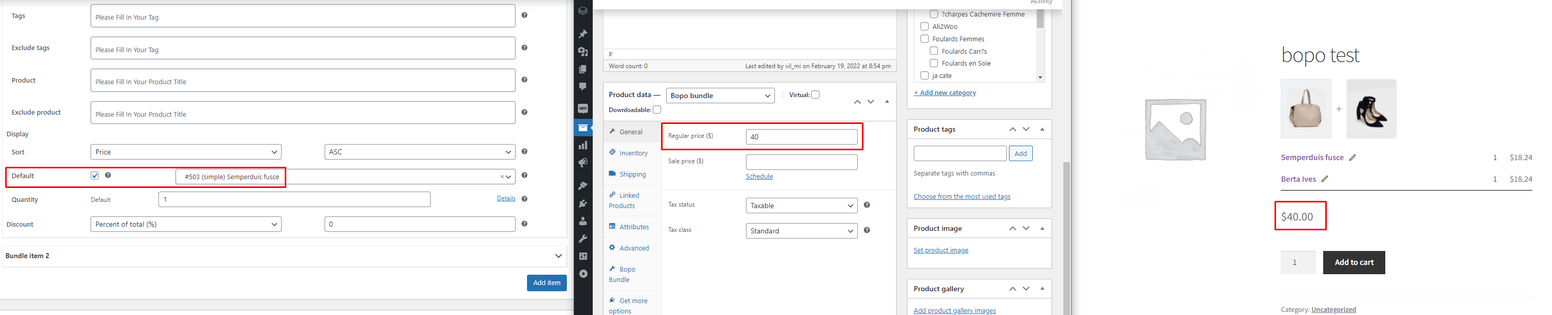Show help tooltip for Discount row
Screen dimensions: 1552x315
pyautogui.click(x=524, y=224)
